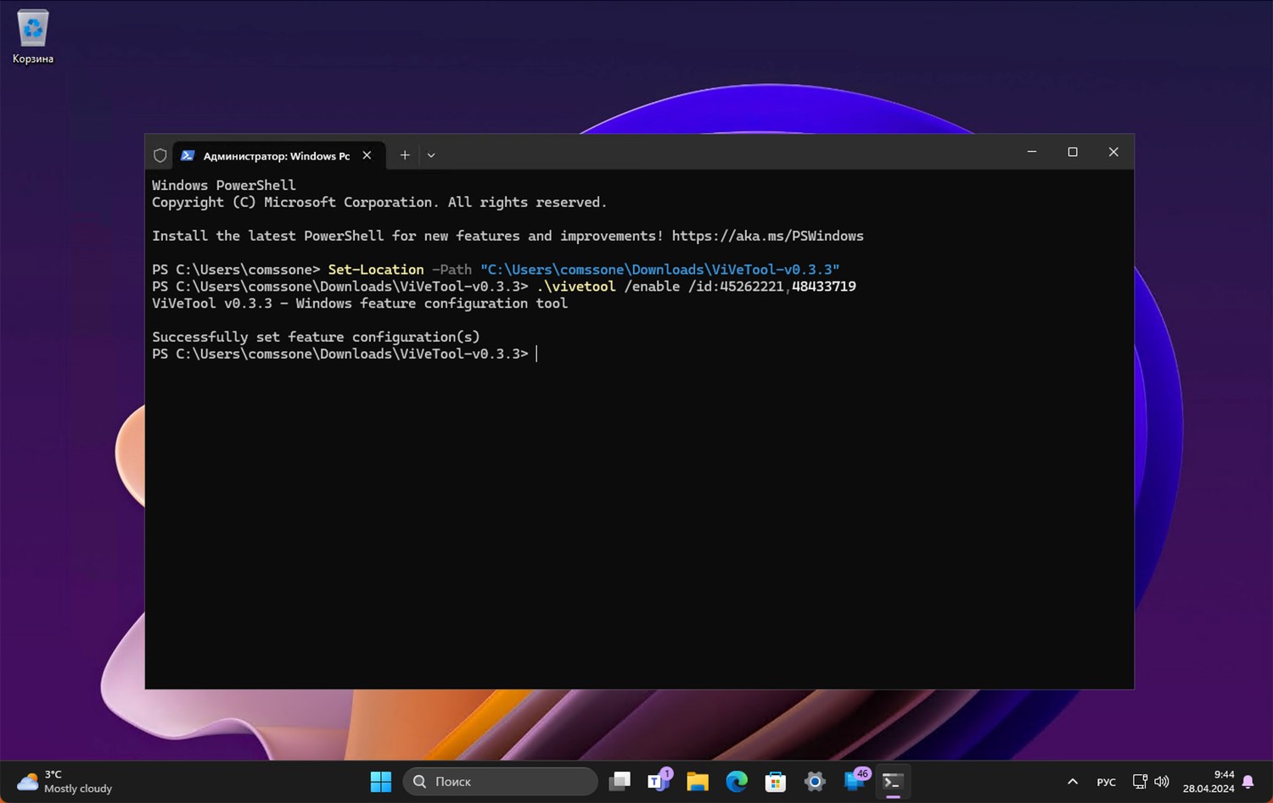Open the Windows Start menu
Image resolution: width=1273 pixels, height=803 pixels.
click(x=381, y=781)
